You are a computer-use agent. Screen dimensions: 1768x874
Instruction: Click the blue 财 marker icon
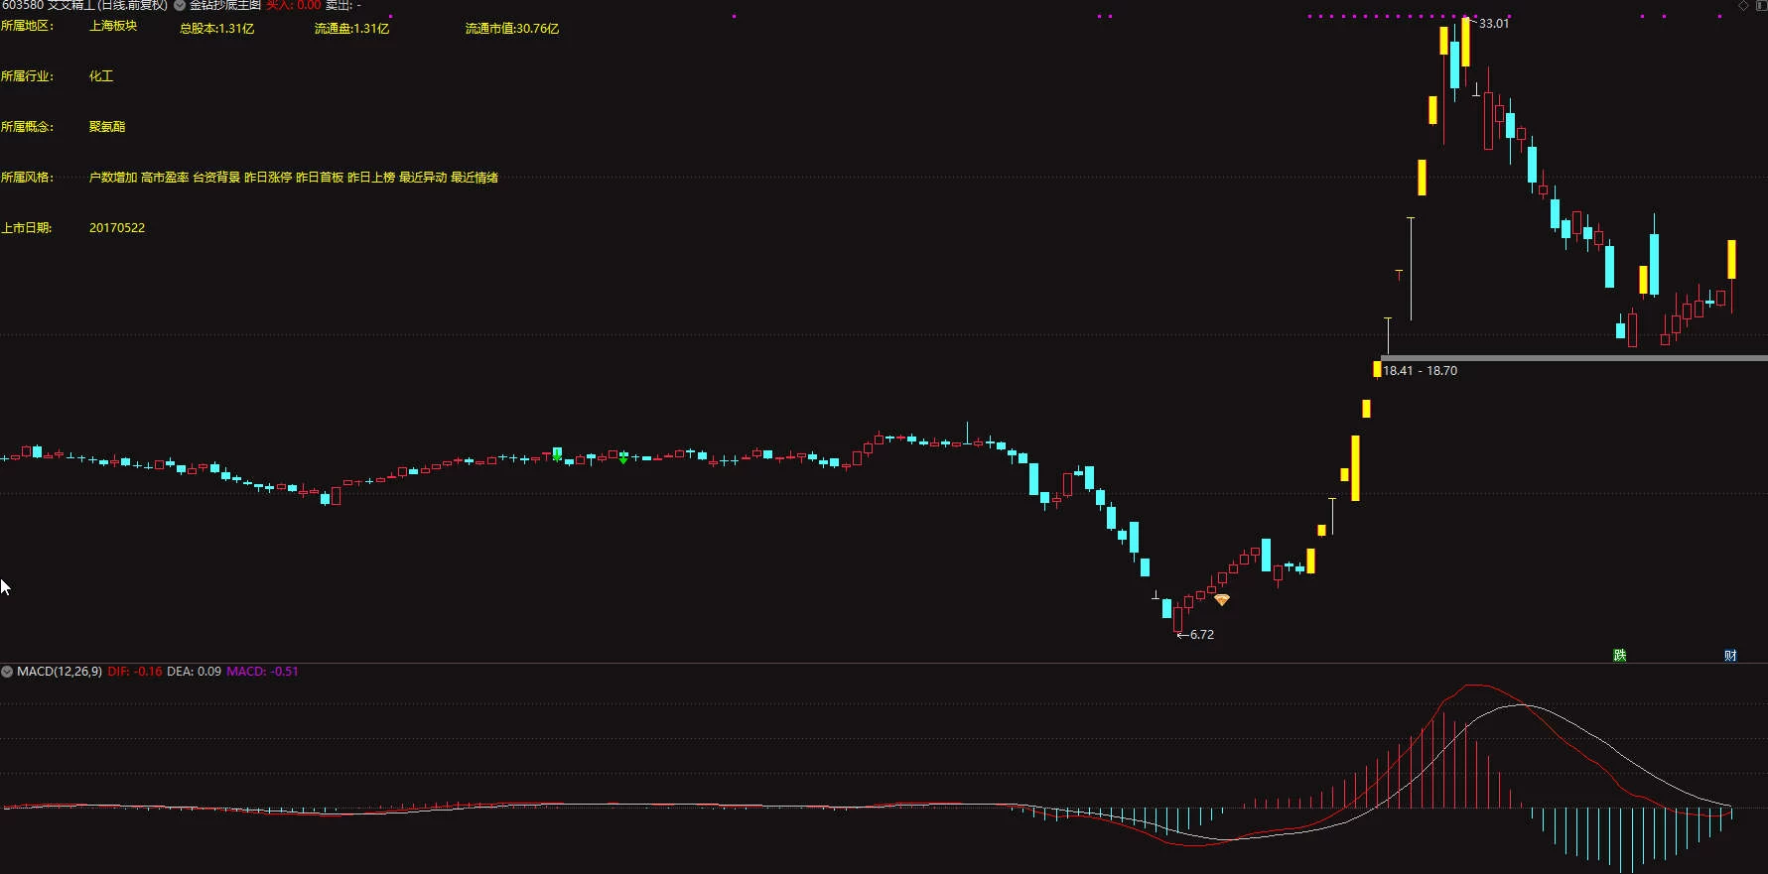pos(1730,655)
